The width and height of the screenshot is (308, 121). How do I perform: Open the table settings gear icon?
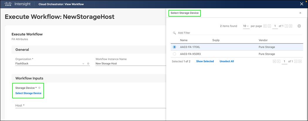click(299, 26)
